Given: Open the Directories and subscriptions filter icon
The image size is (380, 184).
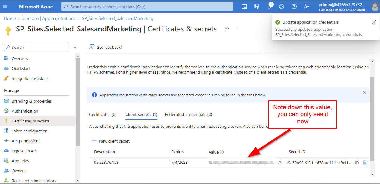Looking at the screenshot, I should pyautogui.click(x=257, y=7).
